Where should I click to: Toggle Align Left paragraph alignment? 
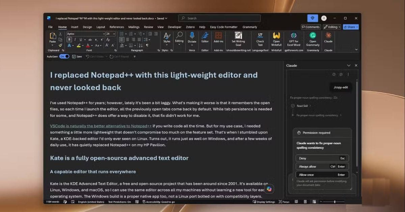tap(122, 39)
